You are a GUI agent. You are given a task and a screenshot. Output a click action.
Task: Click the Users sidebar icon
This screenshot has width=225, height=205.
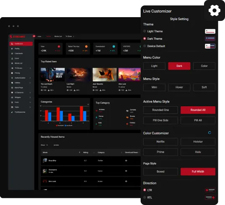click(x=12, y=59)
